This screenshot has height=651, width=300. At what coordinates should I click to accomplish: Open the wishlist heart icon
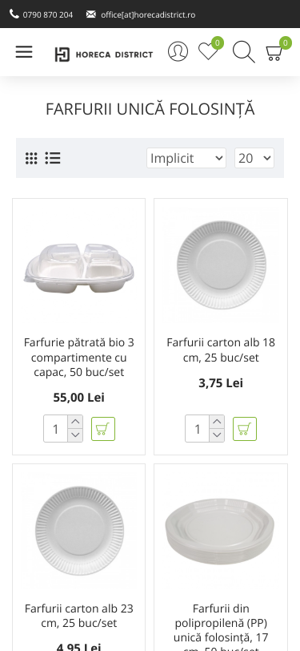[x=209, y=52]
